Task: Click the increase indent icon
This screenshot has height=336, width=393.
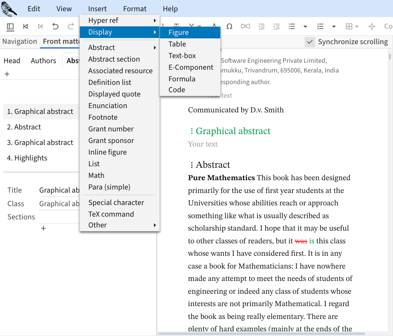Action: (276, 26)
